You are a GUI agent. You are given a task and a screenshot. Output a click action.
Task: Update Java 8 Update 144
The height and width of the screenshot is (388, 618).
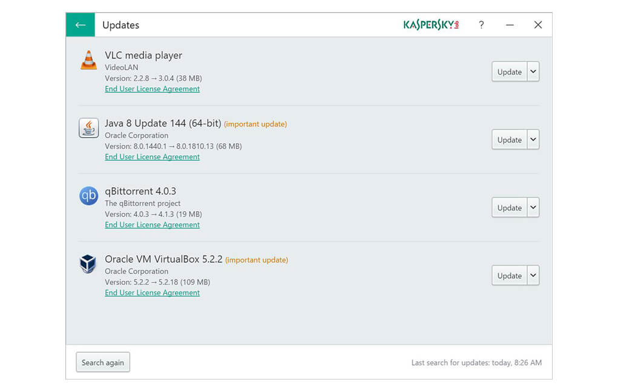[509, 139]
